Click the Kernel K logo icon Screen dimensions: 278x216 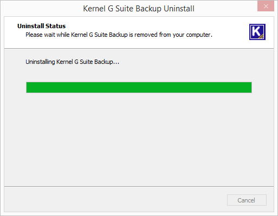[257, 32]
